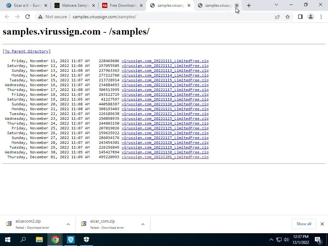Download virussign.com_20221115_LimitedFree.zip

coord(165,80)
